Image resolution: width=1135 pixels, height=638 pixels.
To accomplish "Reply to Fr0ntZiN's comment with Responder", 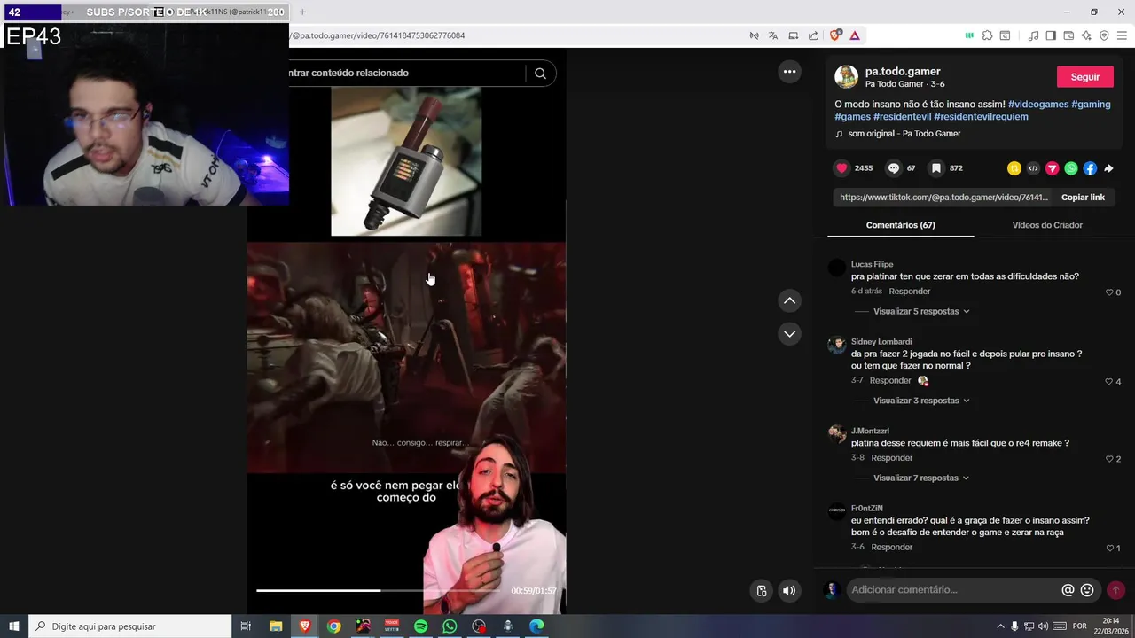I will click(892, 548).
